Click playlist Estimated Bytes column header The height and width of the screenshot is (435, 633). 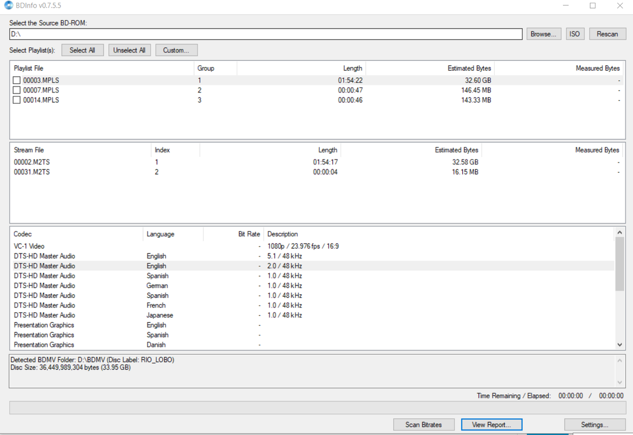coord(430,68)
